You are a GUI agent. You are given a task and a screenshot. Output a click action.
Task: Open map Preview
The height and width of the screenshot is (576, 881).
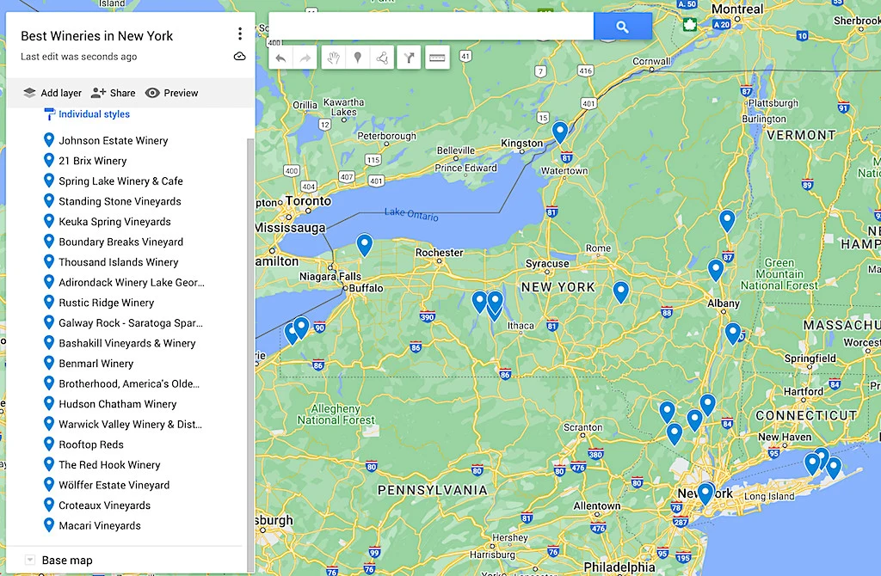click(171, 93)
